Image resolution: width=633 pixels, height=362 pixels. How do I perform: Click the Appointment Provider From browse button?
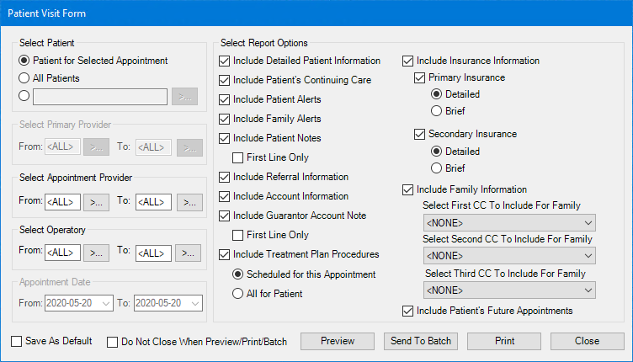point(97,202)
